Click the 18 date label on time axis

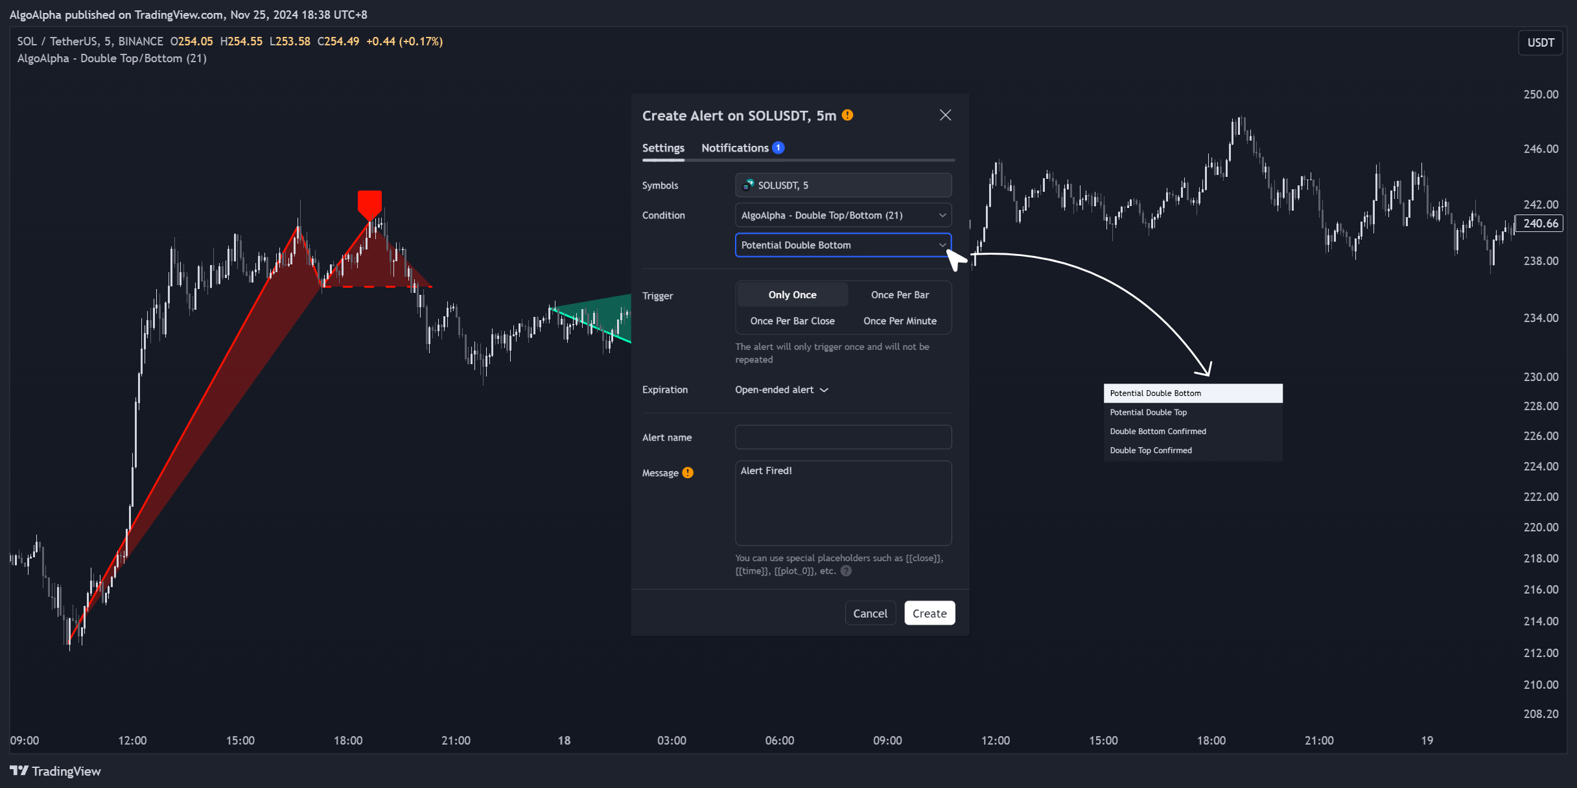[564, 740]
